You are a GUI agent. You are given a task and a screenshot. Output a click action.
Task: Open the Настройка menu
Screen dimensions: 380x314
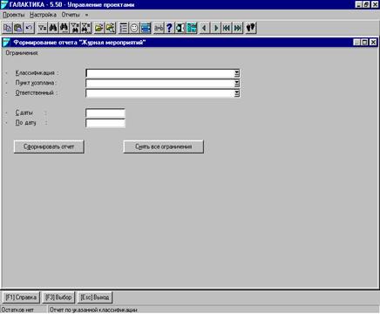click(43, 15)
